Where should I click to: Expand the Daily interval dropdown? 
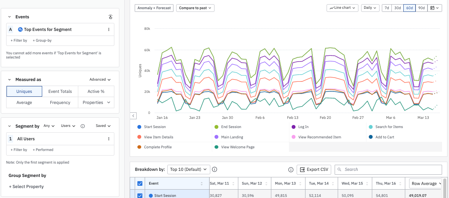point(370,8)
